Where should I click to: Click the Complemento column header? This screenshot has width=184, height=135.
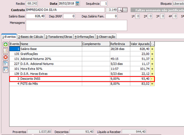coord(96,44)
